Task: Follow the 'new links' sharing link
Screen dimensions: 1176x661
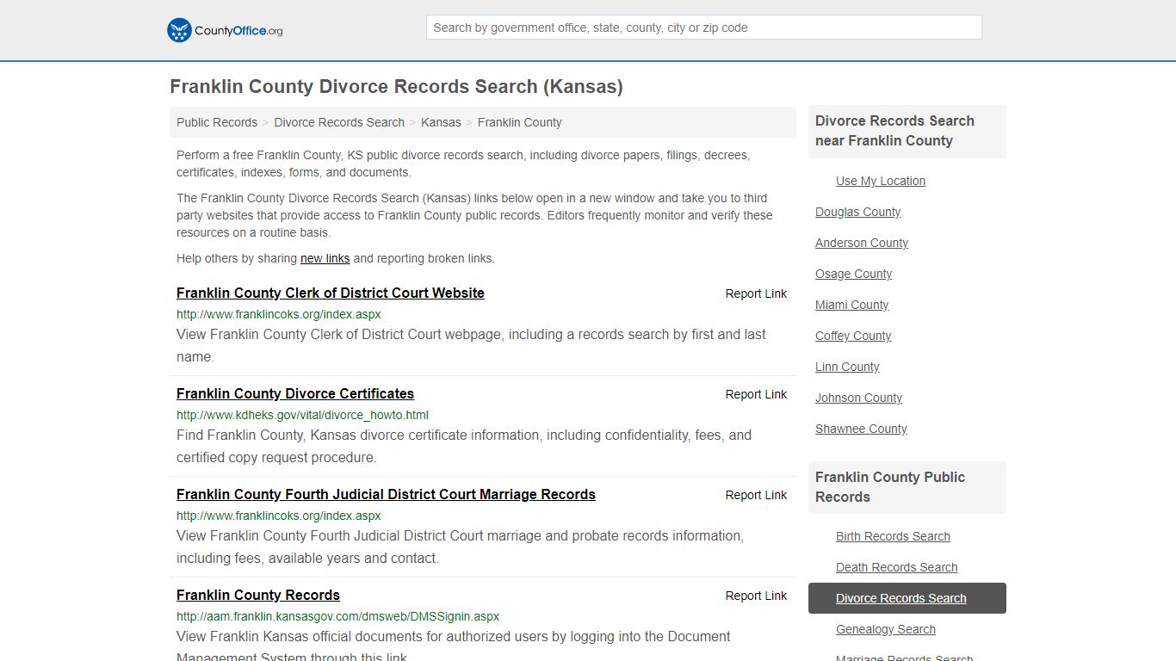Action: [x=325, y=258]
